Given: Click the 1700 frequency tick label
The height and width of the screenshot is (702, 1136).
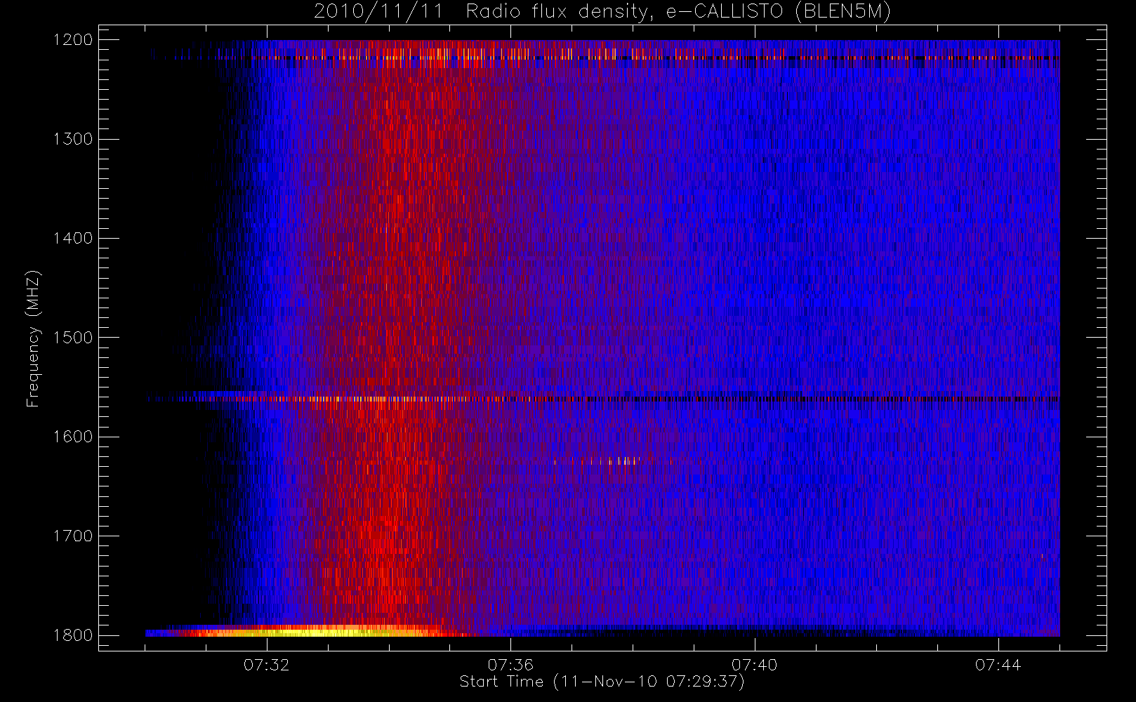Looking at the screenshot, I should click(73, 536).
